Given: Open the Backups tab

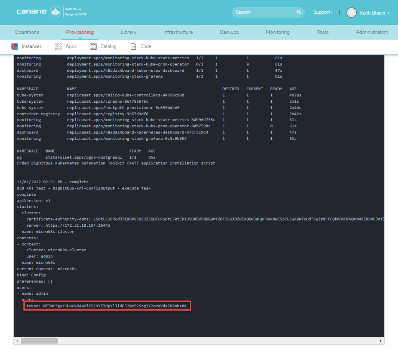Looking at the screenshot, I should pyautogui.click(x=229, y=32).
